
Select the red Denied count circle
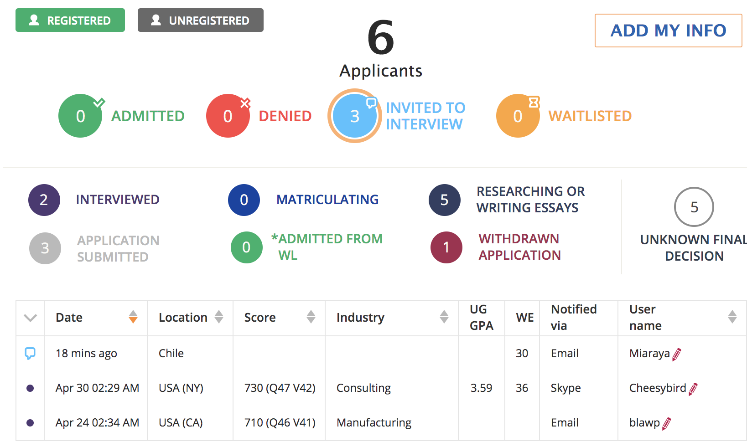[228, 116]
